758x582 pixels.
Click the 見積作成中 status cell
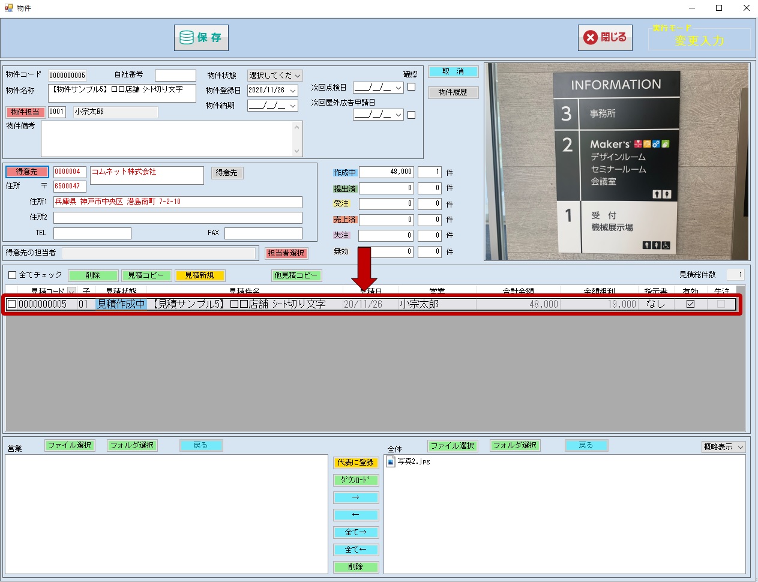coord(121,304)
